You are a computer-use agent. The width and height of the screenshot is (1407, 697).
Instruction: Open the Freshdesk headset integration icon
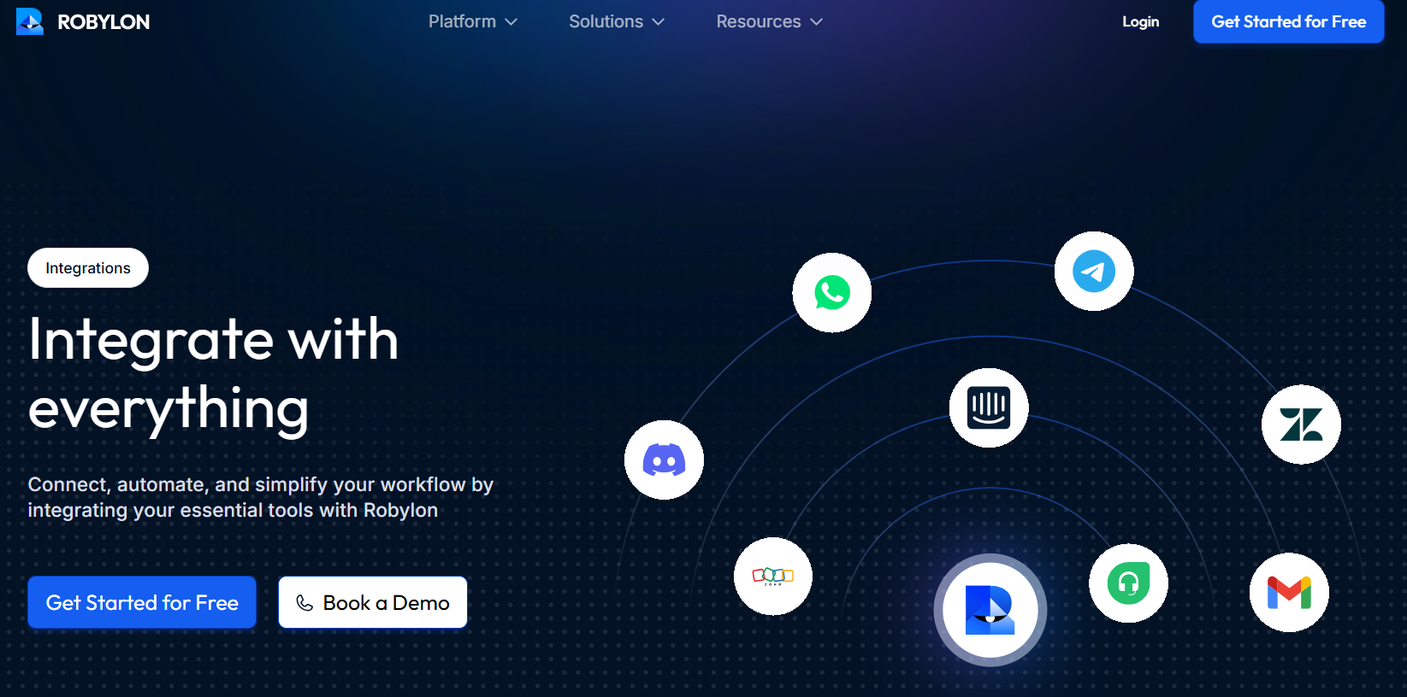coord(1128,583)
